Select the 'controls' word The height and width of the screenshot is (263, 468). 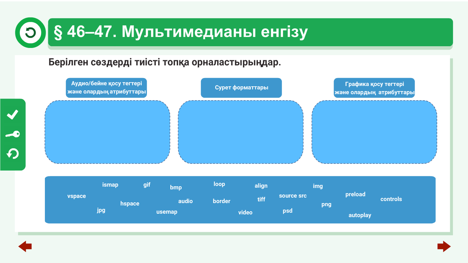[391, 199]
